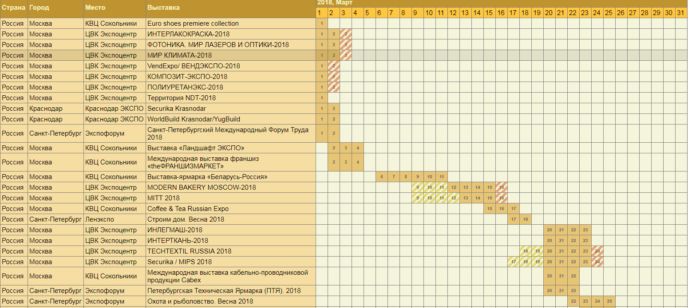Click day 17 cell of Securika / MIPS 2018
Screen dimensions: 688x308
(x=513, y=262)
